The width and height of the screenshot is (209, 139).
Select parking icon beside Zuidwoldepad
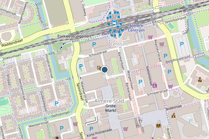tap(56, 103)
